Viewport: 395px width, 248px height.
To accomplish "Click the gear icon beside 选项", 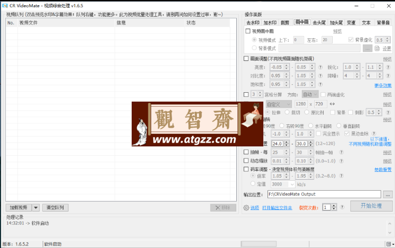I will [246, 208].
